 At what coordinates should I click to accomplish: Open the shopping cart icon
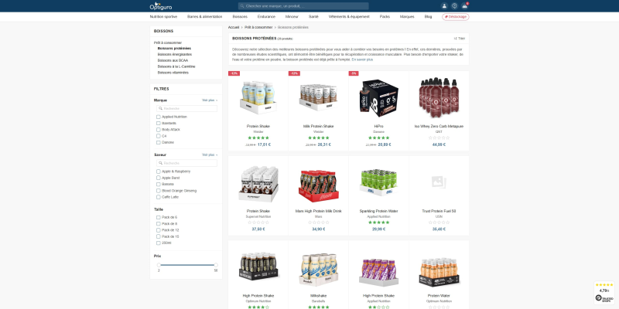coord(465,6)
